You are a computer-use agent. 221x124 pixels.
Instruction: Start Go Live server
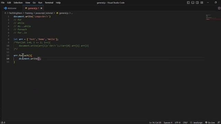pos(210,123)
